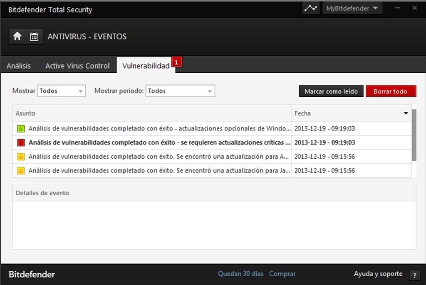Open the MyBitdefender dropdown menu
Screen dimensions: 426x285
click(352, 8)
